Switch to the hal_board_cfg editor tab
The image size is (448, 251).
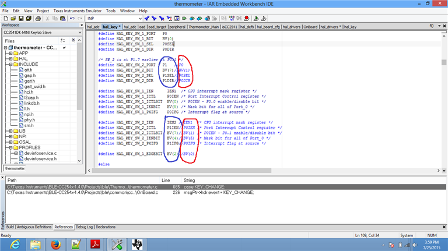pyautogui.click(x=268, y=27)
